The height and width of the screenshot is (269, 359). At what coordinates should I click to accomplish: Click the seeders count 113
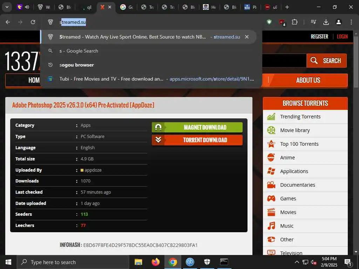pos(84,214)
